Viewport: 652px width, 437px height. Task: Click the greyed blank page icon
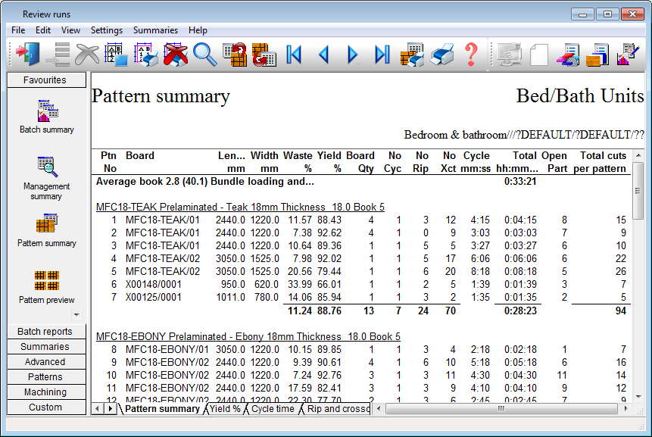tap(539, 55)
